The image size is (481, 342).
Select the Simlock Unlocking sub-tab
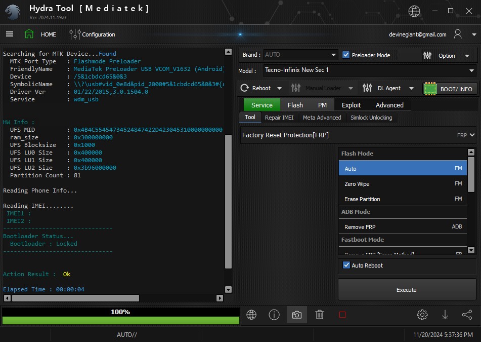point(371,118)
